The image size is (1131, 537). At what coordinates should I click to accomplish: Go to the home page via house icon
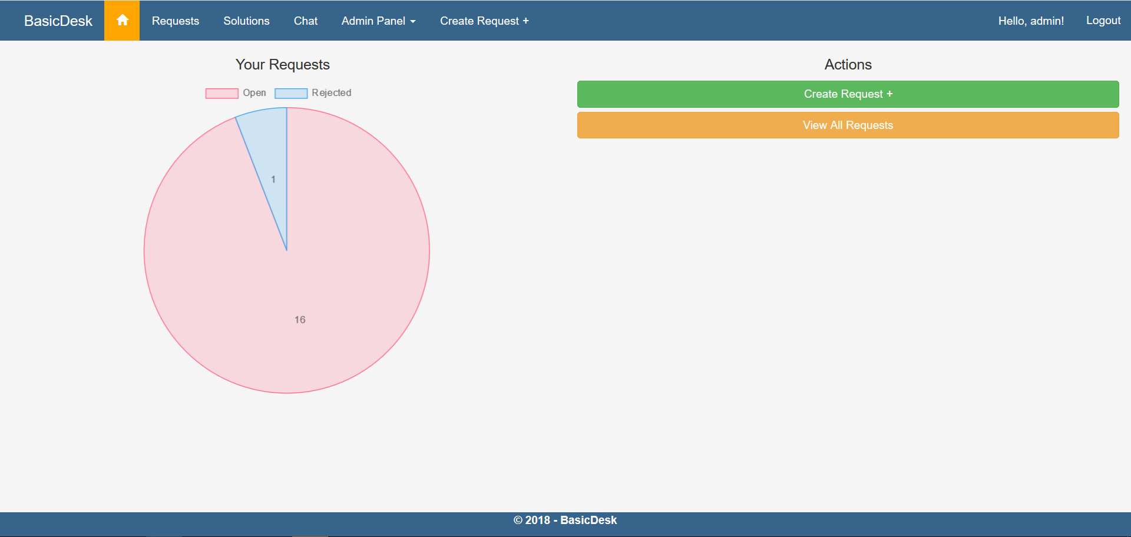click(122, 21)
